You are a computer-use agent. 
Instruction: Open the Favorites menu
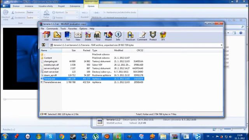point(72,28)
